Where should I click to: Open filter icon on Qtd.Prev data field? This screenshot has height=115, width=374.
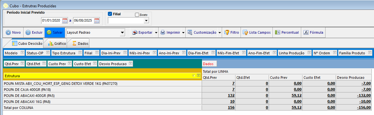click(22, 64)
